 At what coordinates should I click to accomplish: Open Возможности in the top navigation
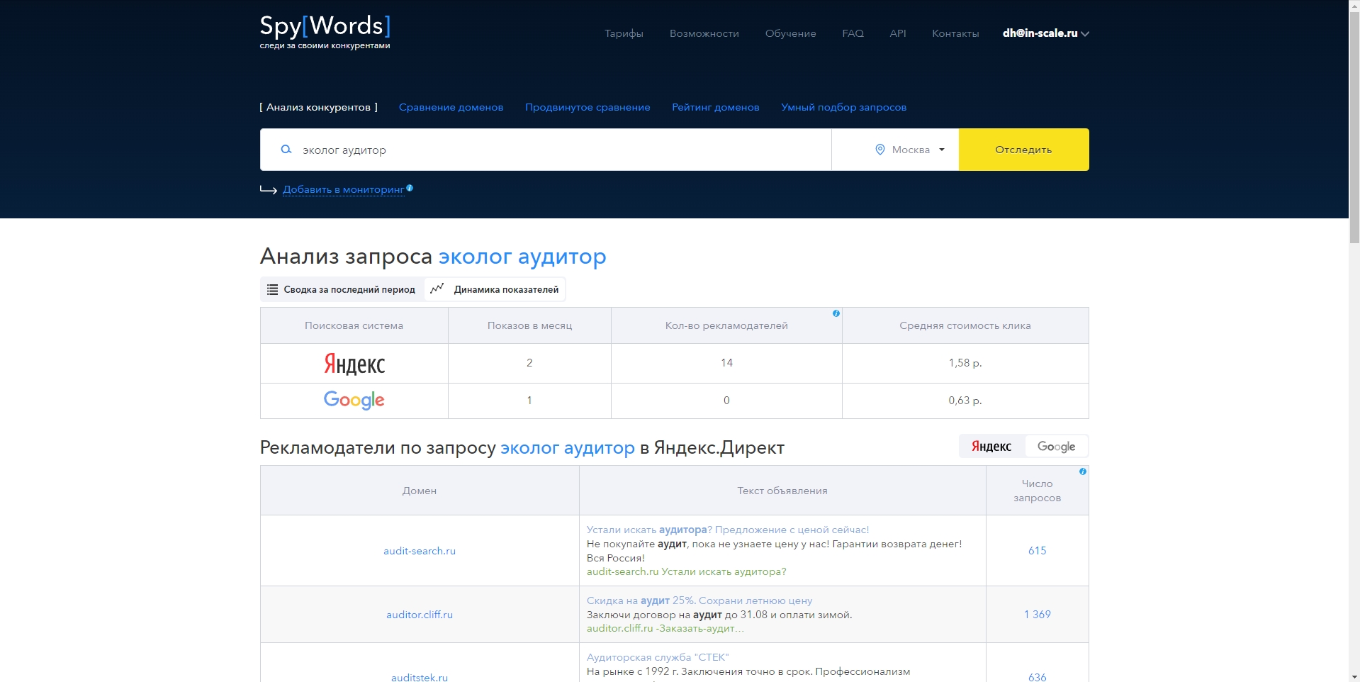coord(704,33)
